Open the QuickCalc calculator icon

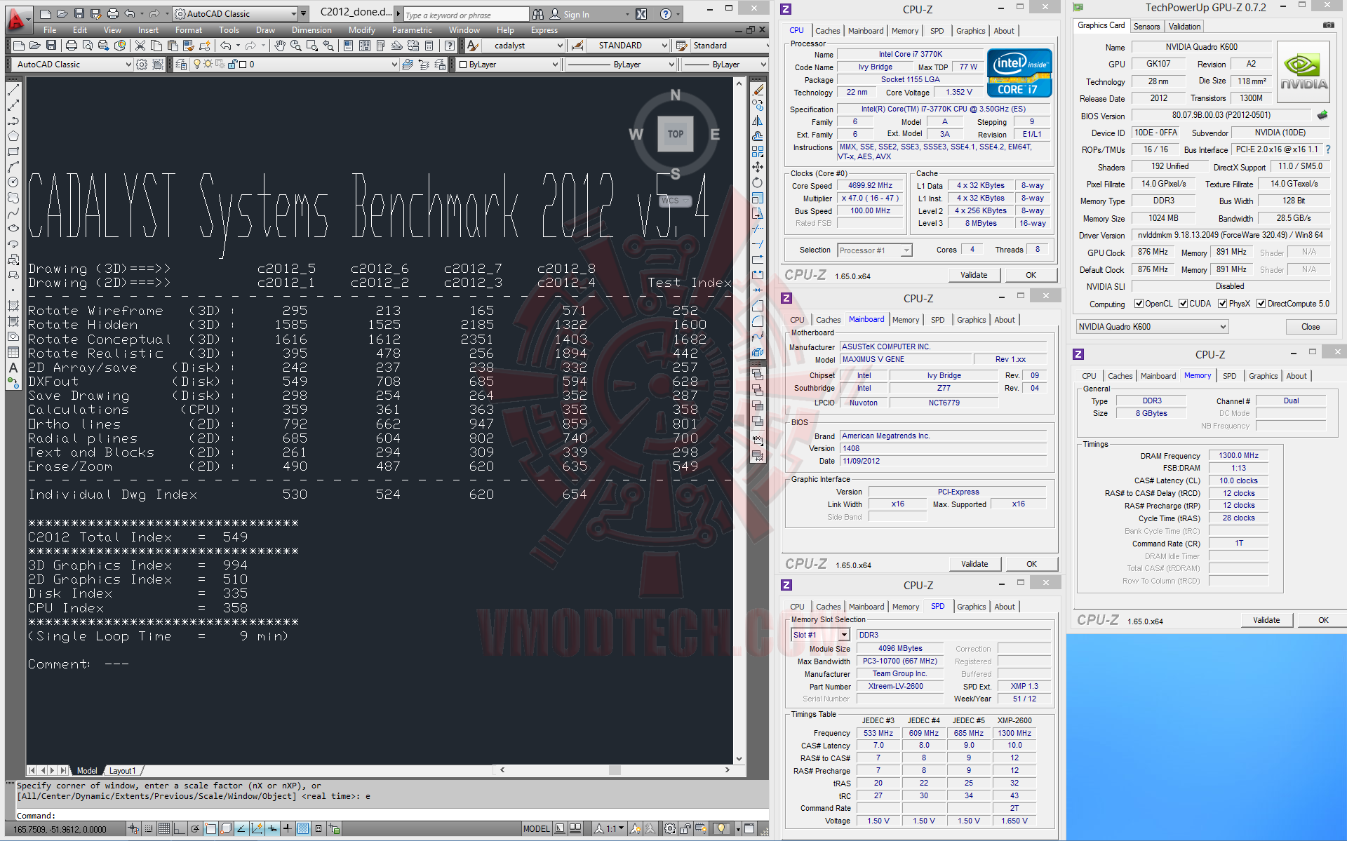[429, 46]
